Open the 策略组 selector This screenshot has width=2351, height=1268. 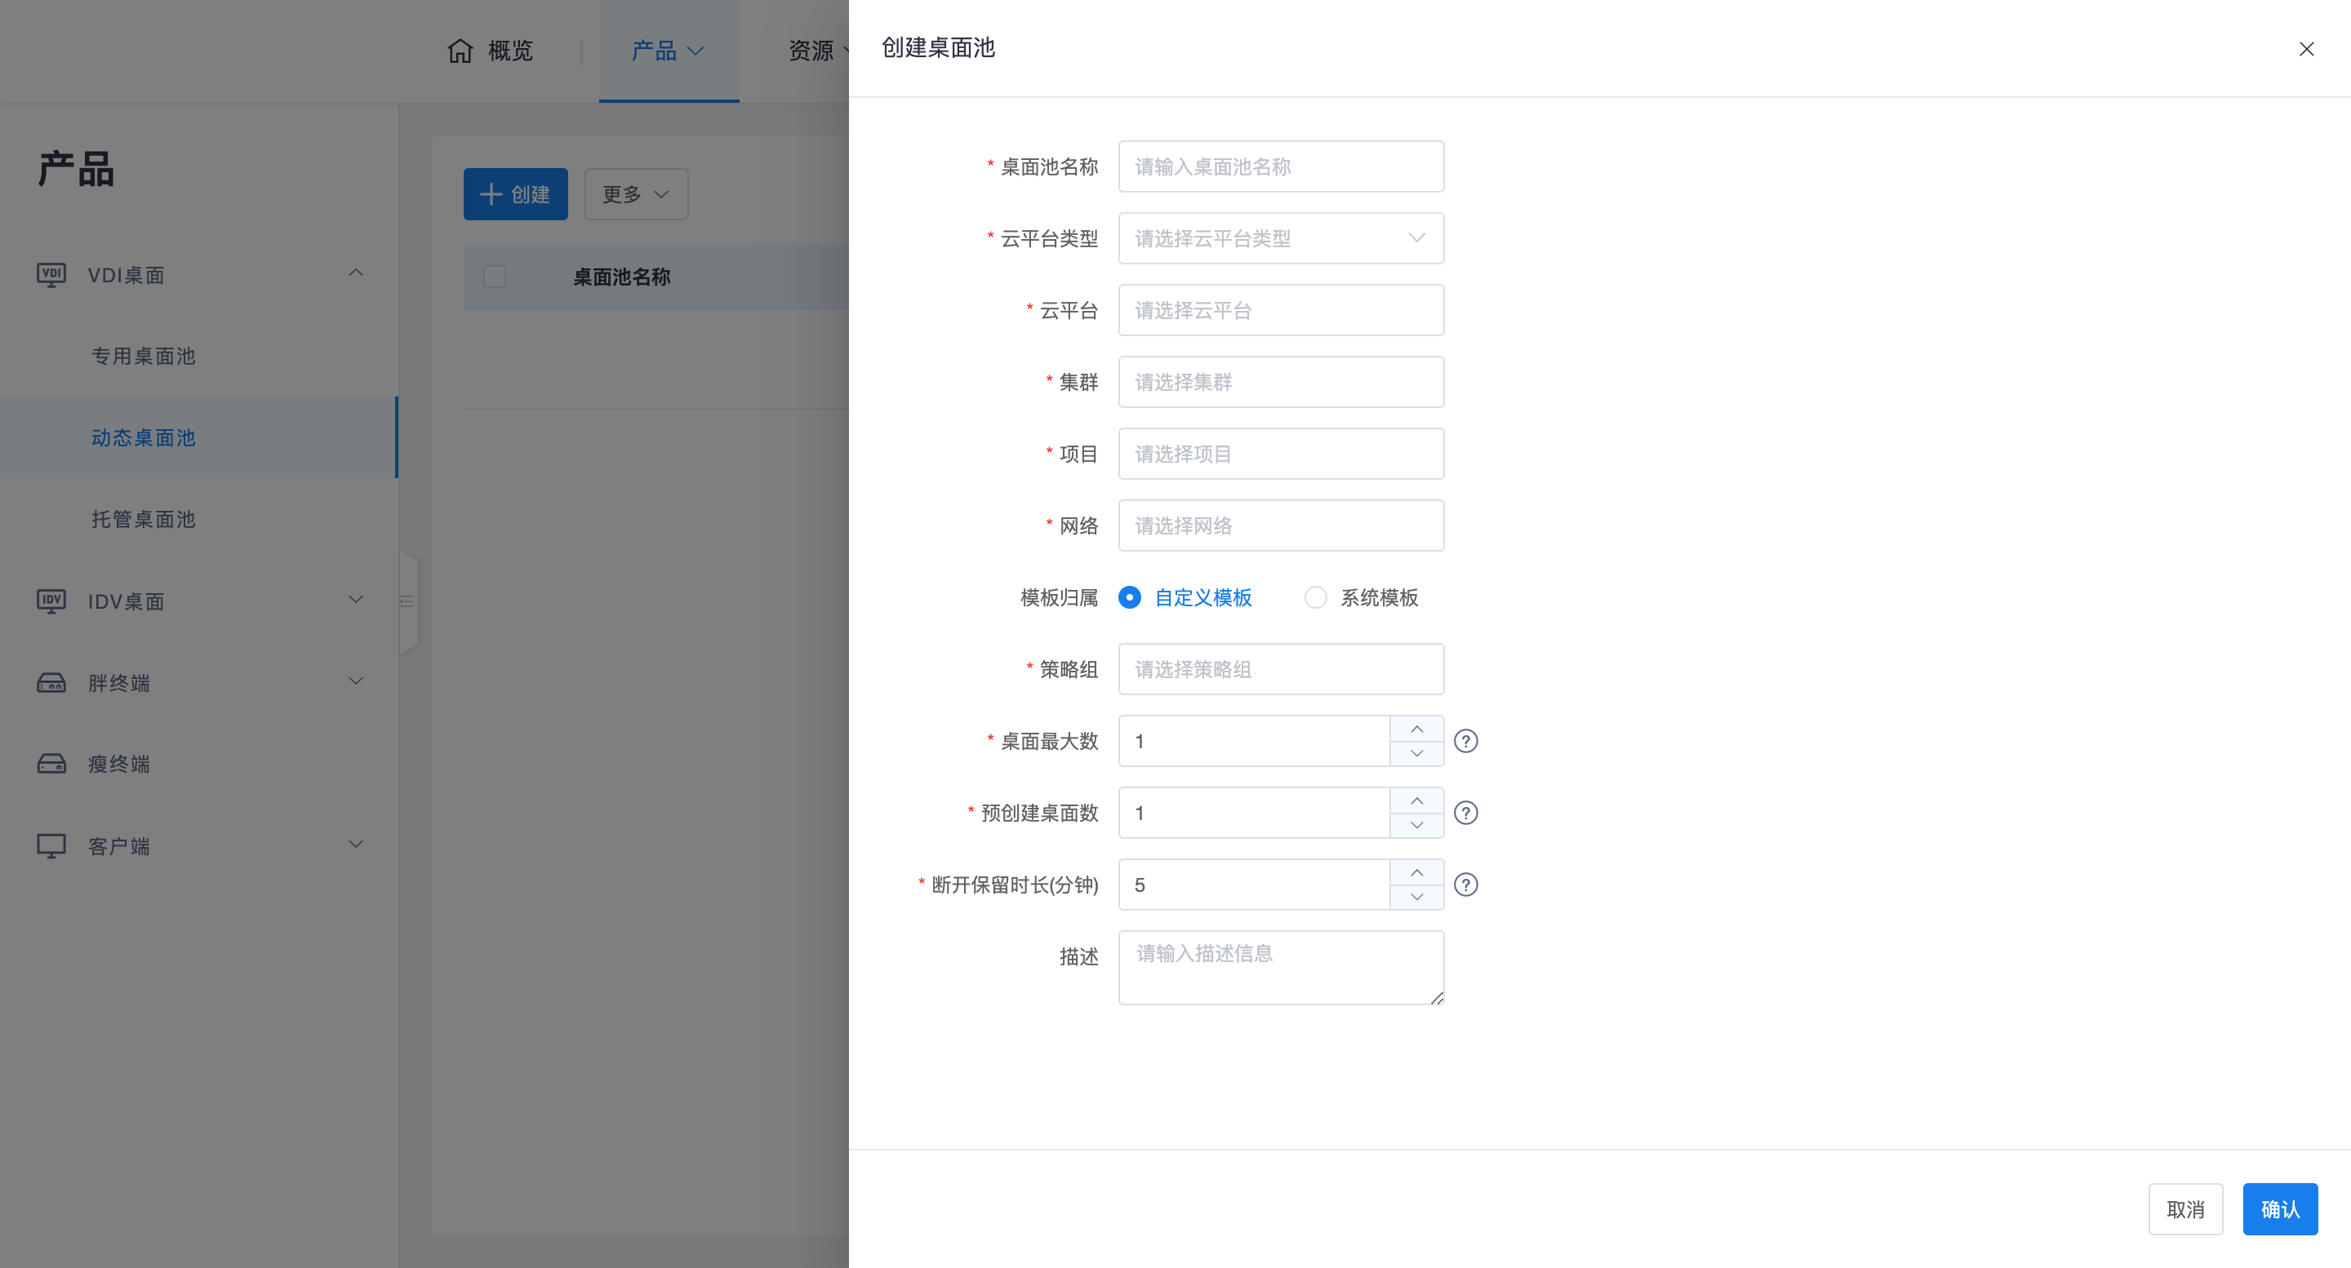point(1281,670)
